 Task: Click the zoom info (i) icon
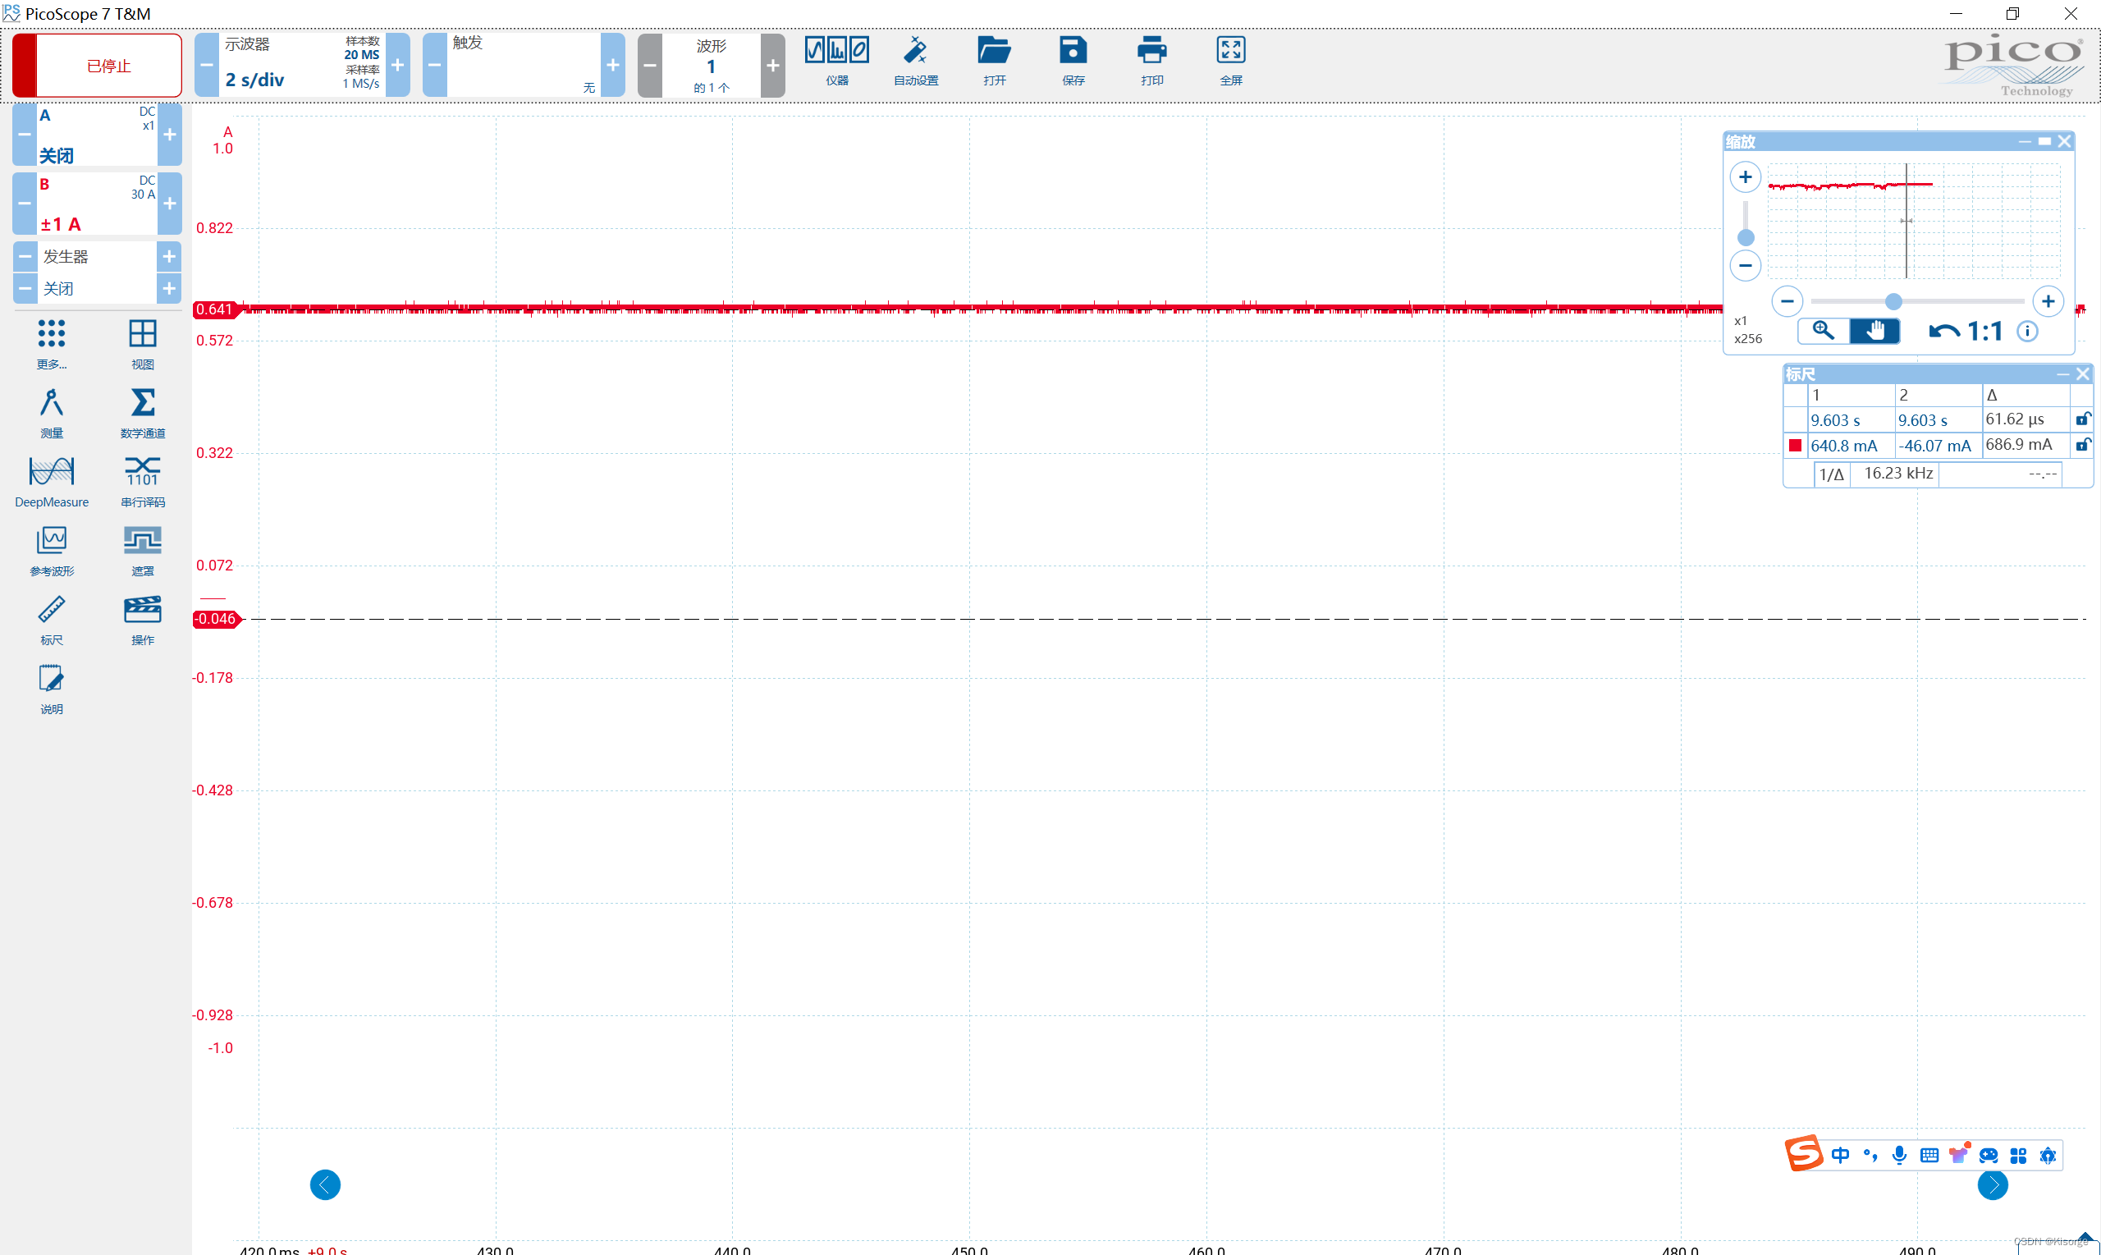[2026, 332]
